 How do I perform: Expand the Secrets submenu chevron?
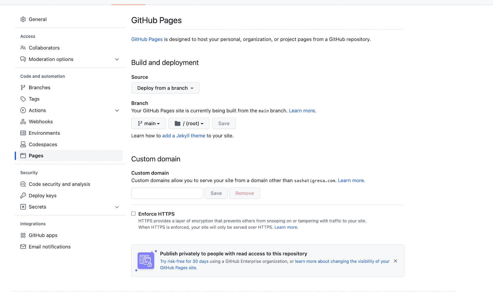pyautogui.click(x=117, y=207)
